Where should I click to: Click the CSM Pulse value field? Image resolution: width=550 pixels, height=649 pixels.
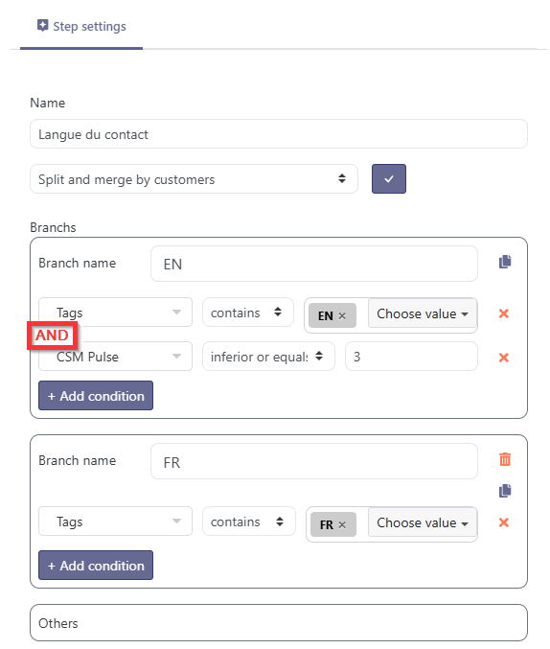tap(411, 357)
